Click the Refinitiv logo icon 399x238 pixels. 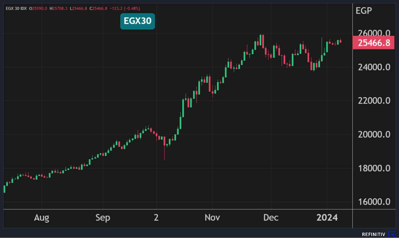392,234
